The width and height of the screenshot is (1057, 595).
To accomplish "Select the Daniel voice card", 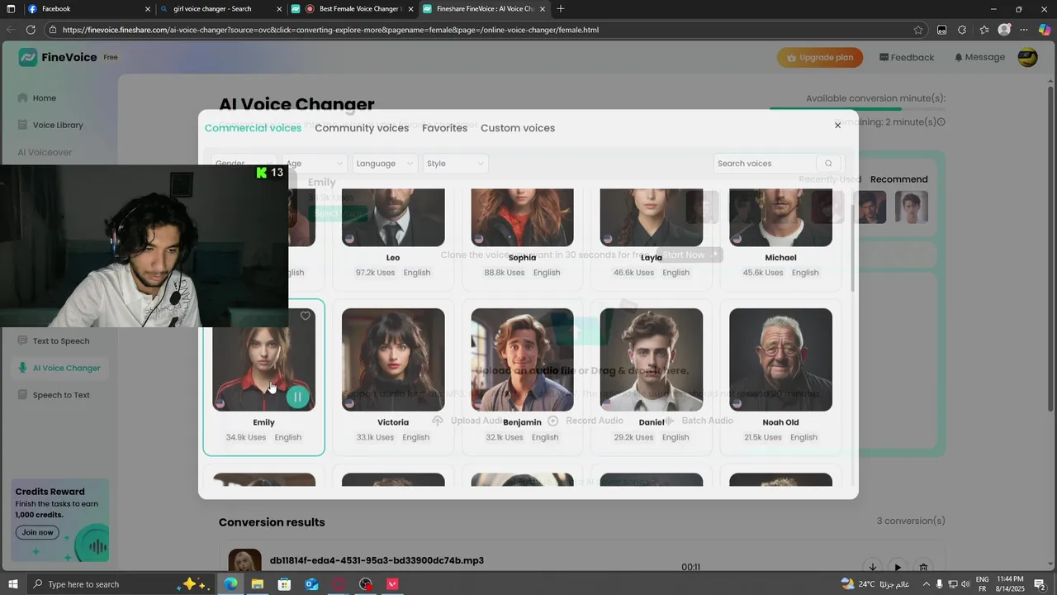I will coord(652,377).
